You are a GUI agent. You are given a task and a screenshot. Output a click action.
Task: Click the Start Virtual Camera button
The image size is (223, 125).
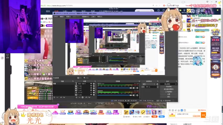pyautogui.click(x=169, y=89)
